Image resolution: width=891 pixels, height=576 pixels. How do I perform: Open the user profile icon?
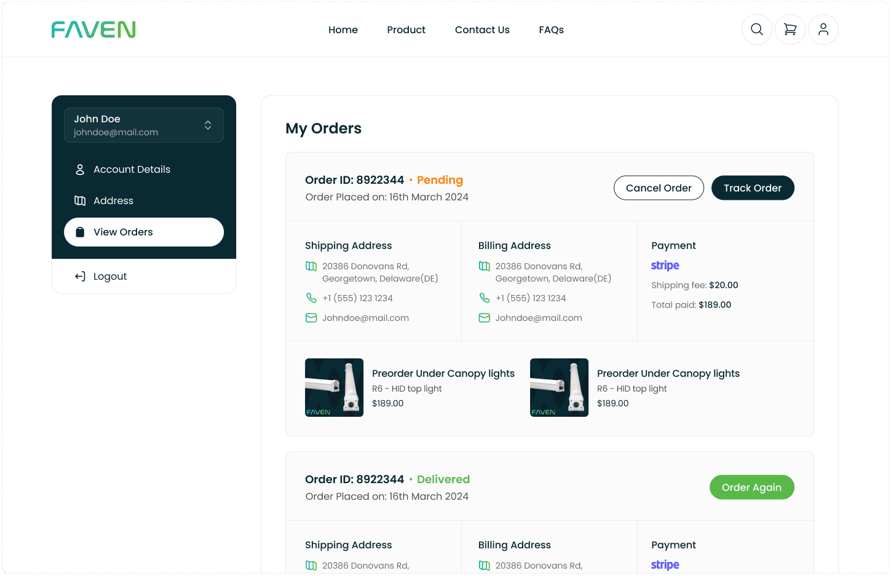(823, 30)
